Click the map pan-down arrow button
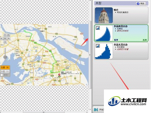This screenshot has height=113, width=151. click(5, 42)
